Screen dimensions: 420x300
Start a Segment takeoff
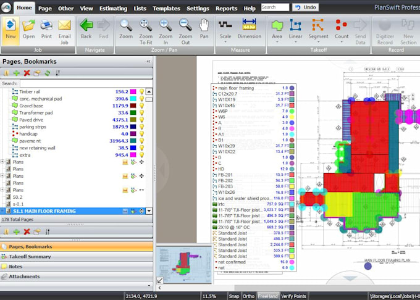pos(318,30)
